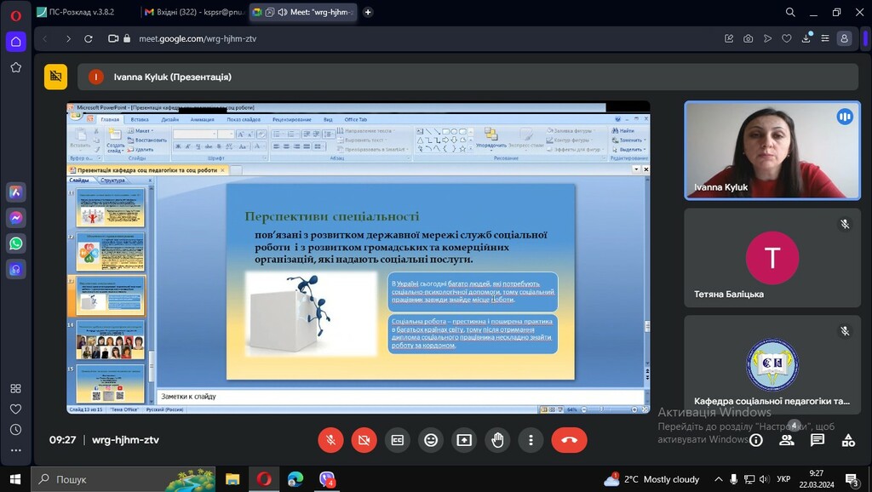The image size is (872, 492).
Task: Raise your hand in the meeting
Action: 497,440
